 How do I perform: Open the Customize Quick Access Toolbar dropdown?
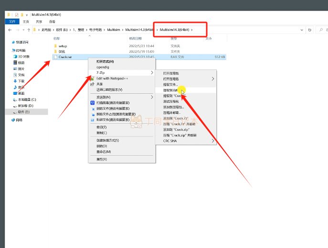[x=27, y=15]
